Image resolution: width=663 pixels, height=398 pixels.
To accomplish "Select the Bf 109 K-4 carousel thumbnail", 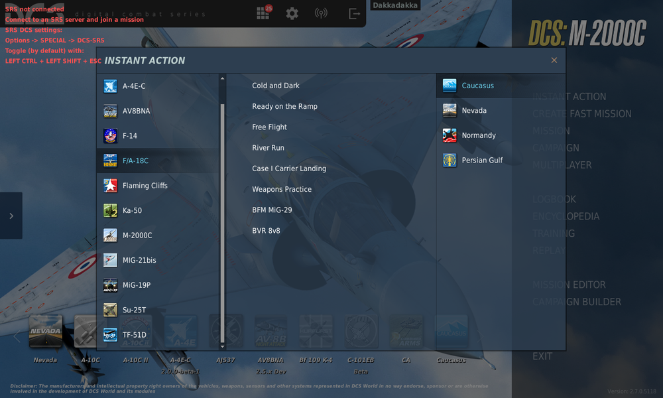I will 316,331.
